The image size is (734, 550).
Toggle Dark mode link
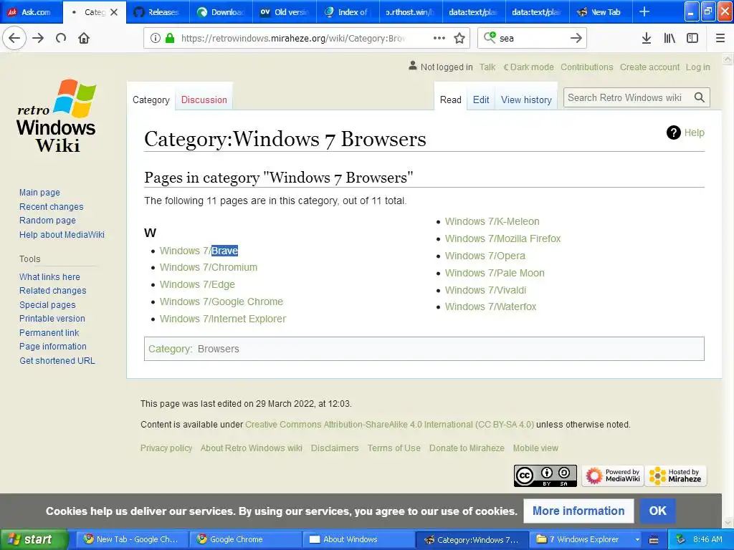528,67
